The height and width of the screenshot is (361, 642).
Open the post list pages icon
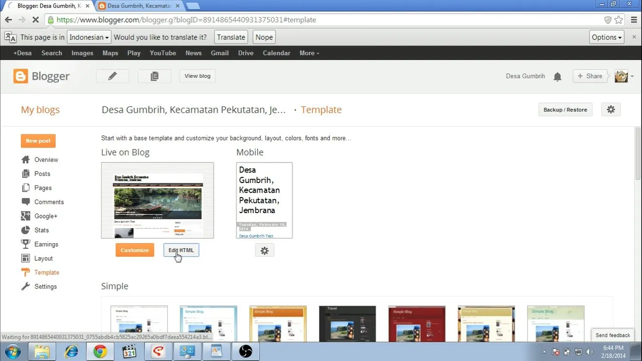(154, 76)
